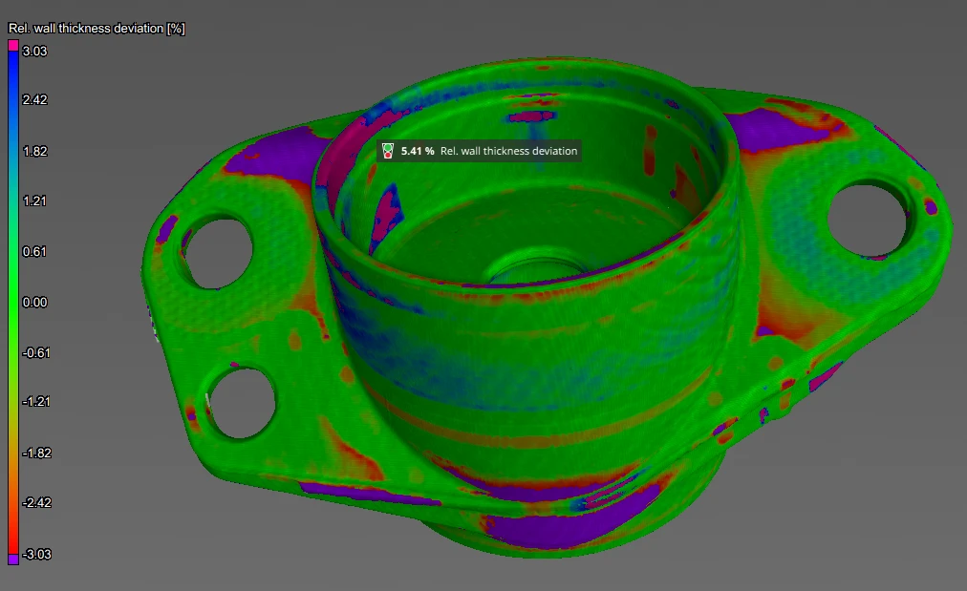Image resolution: width=967 pixels, height=591 pixels.
Task: Click the annotation marker icon in the tooltip
Action: click(388, 151)
